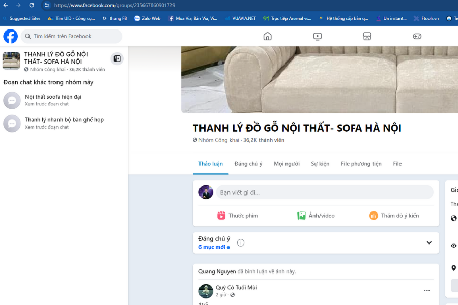Expand the Đáng chú ý section chevron
The width and height of the screenshot is (458, 305).
coord(429,242)
